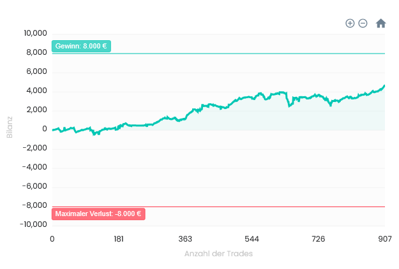This screenshot has height=269, width=399.
Task: Click the -4,000 y-axis tick label
Action: point(35,167)
